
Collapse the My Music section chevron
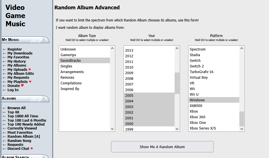(44, 40)
